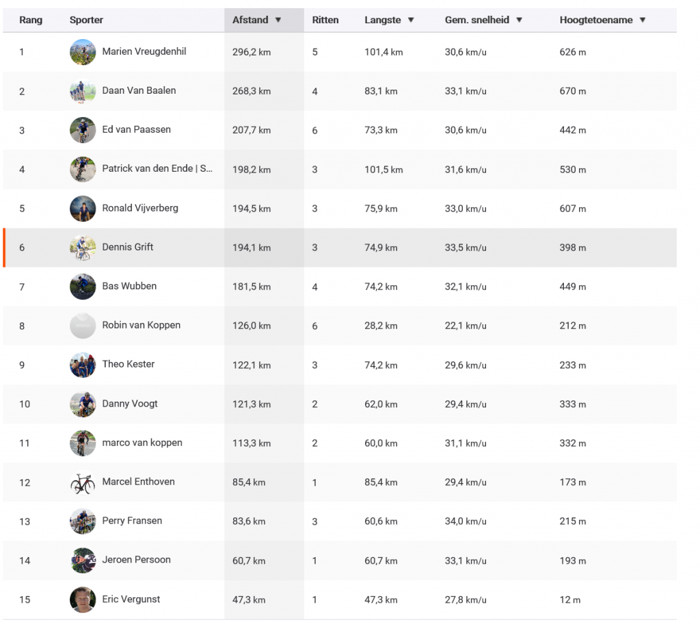Click Marcel Enthoven's bicycle avatar

click(x=83, y=482)
